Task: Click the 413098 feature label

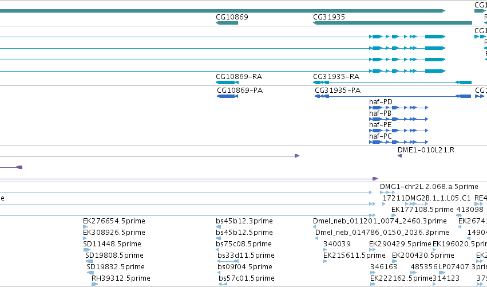Action: tap(470, 210)
